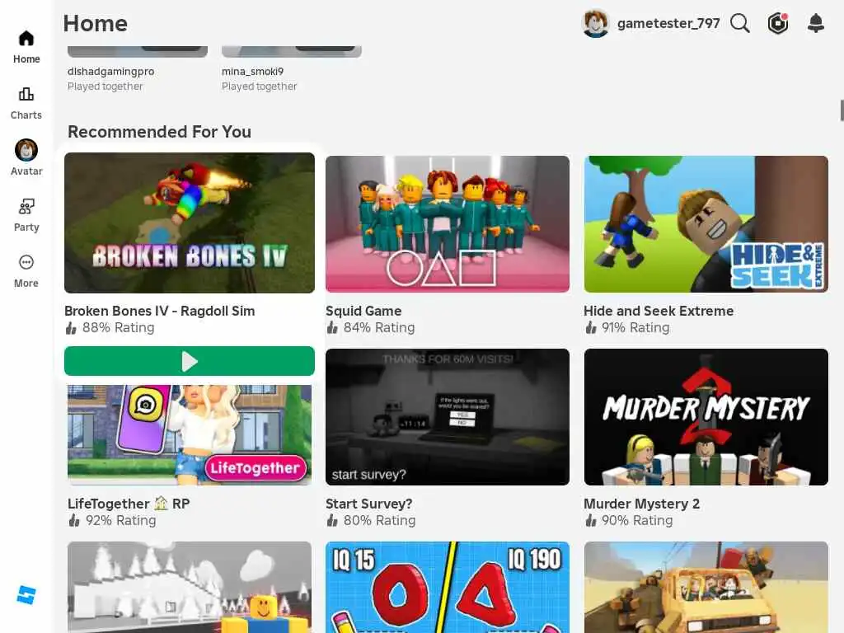The height and width of the screenshot is (633, 844).
Task: Click the Avatar label in sidebar
Action: tap(26, 171)
